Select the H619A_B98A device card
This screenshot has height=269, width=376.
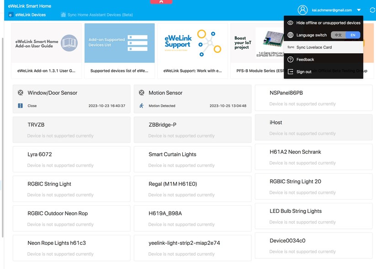click(192, 218)
